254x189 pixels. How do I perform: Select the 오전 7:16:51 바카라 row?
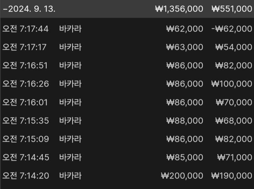point(127,66)
